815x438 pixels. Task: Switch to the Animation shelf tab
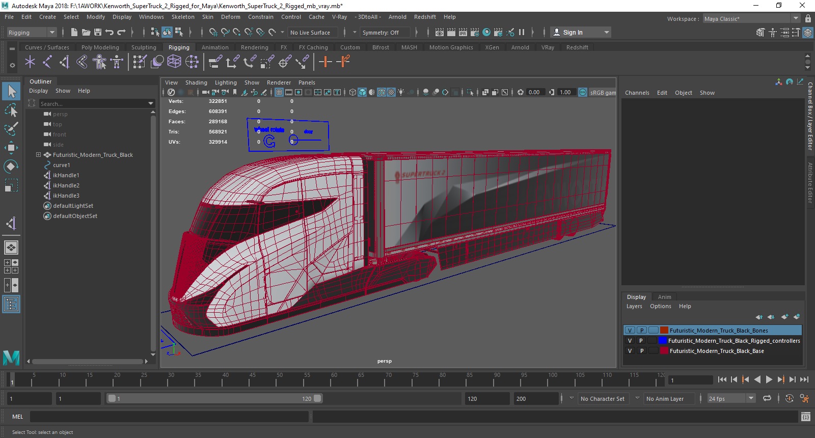pyautogui.click(x=215, y=47)
